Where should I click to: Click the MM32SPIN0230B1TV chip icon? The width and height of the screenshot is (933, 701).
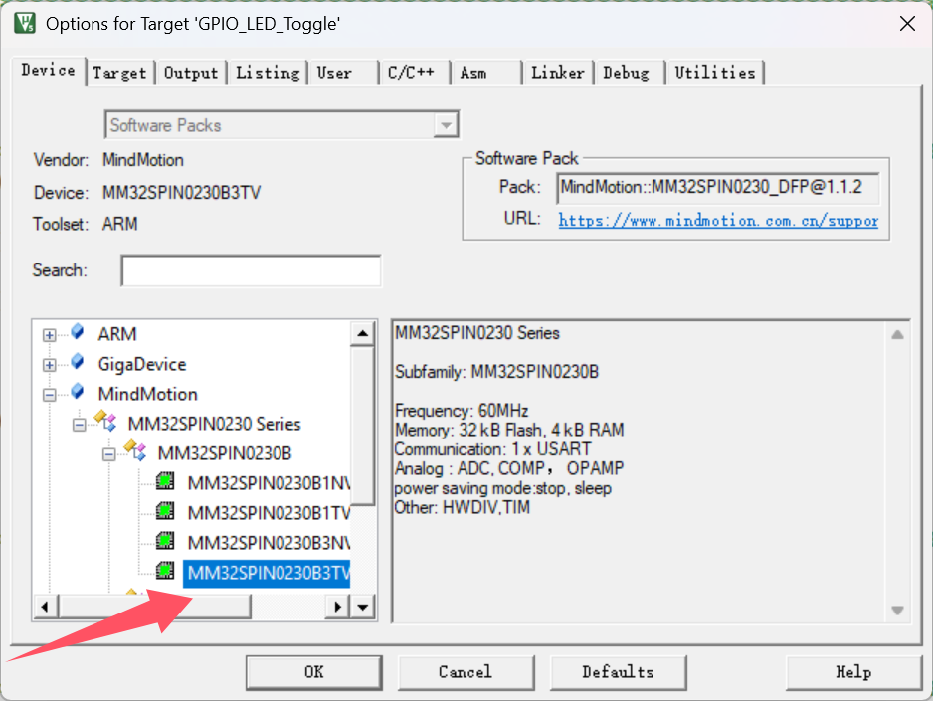[x=167, y=513]
